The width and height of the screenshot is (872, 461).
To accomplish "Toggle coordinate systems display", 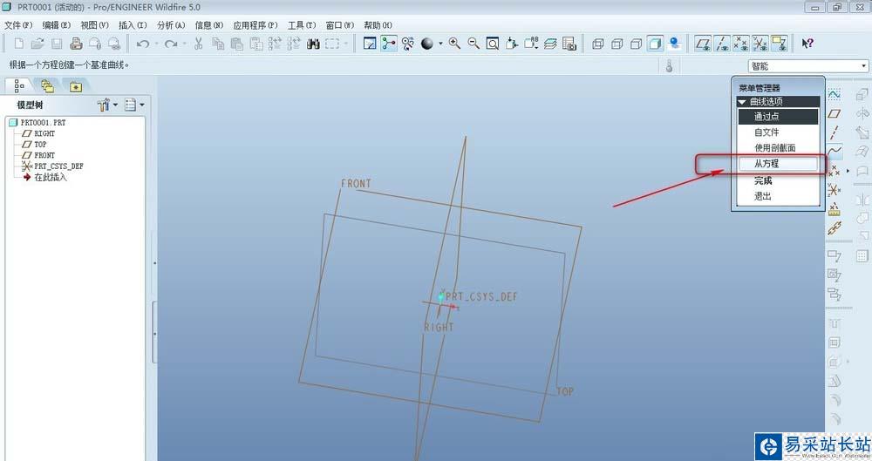I will tap(760, 44).
